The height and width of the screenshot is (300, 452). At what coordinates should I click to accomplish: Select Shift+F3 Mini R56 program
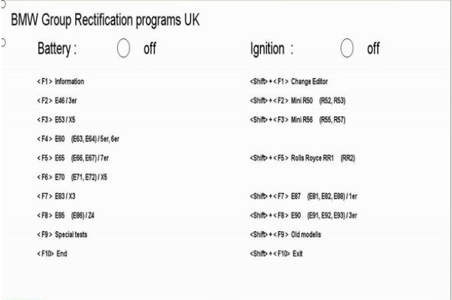pyautogui.click(x=298, y=120)
